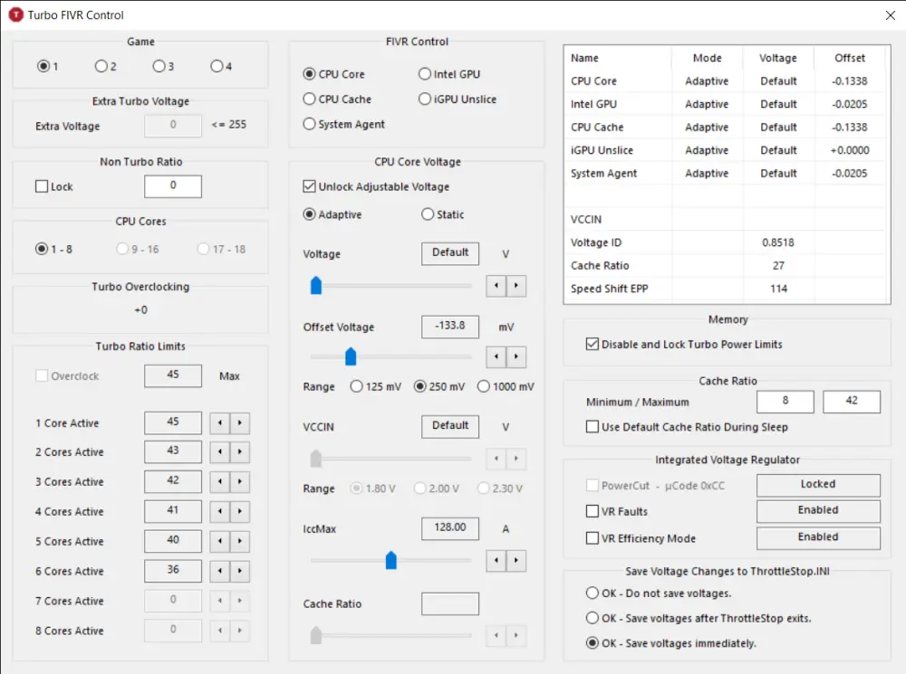Increase 5 Cores Active ratio with right arrow
906x674 pixels.
[240, 541]
